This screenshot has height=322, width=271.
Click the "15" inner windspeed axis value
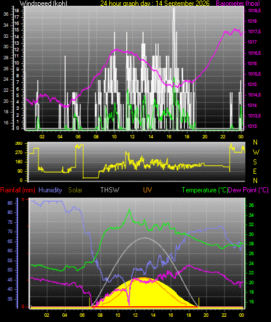17,30
